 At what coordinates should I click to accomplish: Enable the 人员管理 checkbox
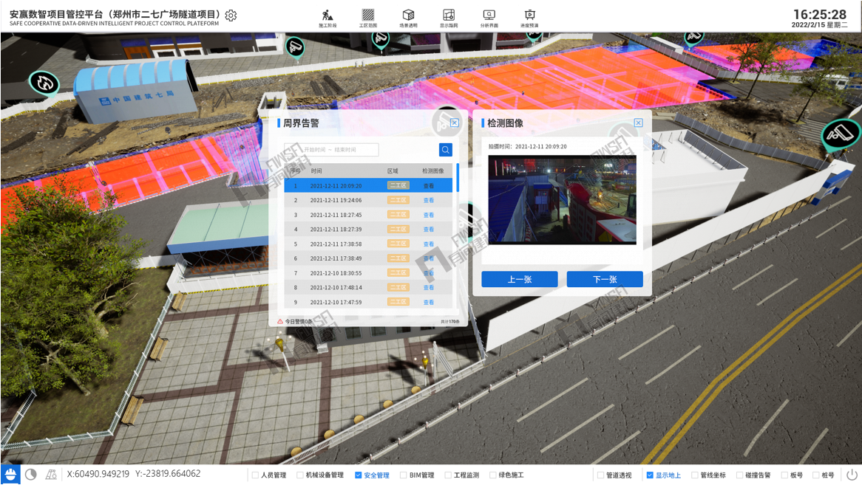[255, 475]
